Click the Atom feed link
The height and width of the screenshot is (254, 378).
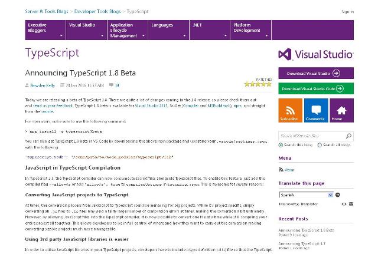tap(289, 170)
